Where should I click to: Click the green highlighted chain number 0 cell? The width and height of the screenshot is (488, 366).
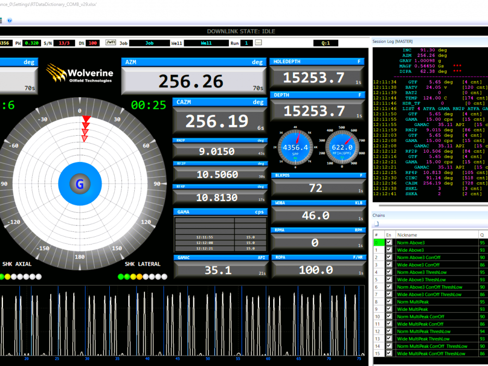[x=379, y=243]
